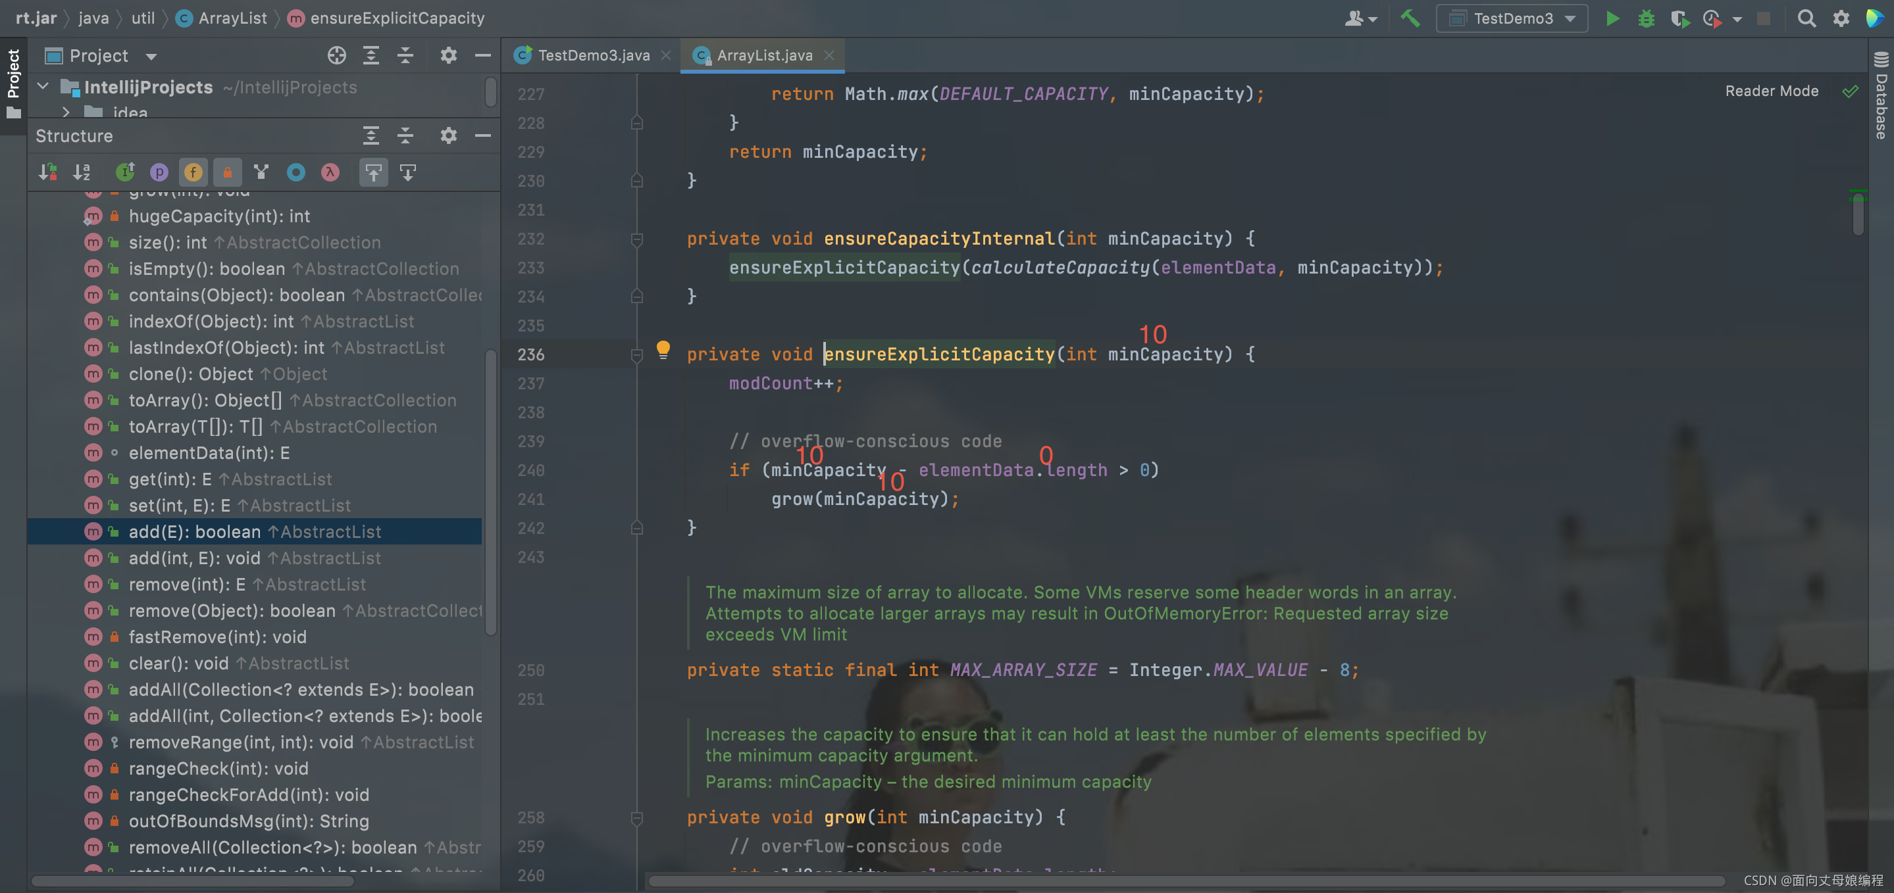1894x893 pixels.
Task: Open the JetBrains toolbox icon at top right
Action: (1876, 18)
